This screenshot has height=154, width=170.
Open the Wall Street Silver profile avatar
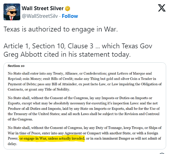[12, 12]
